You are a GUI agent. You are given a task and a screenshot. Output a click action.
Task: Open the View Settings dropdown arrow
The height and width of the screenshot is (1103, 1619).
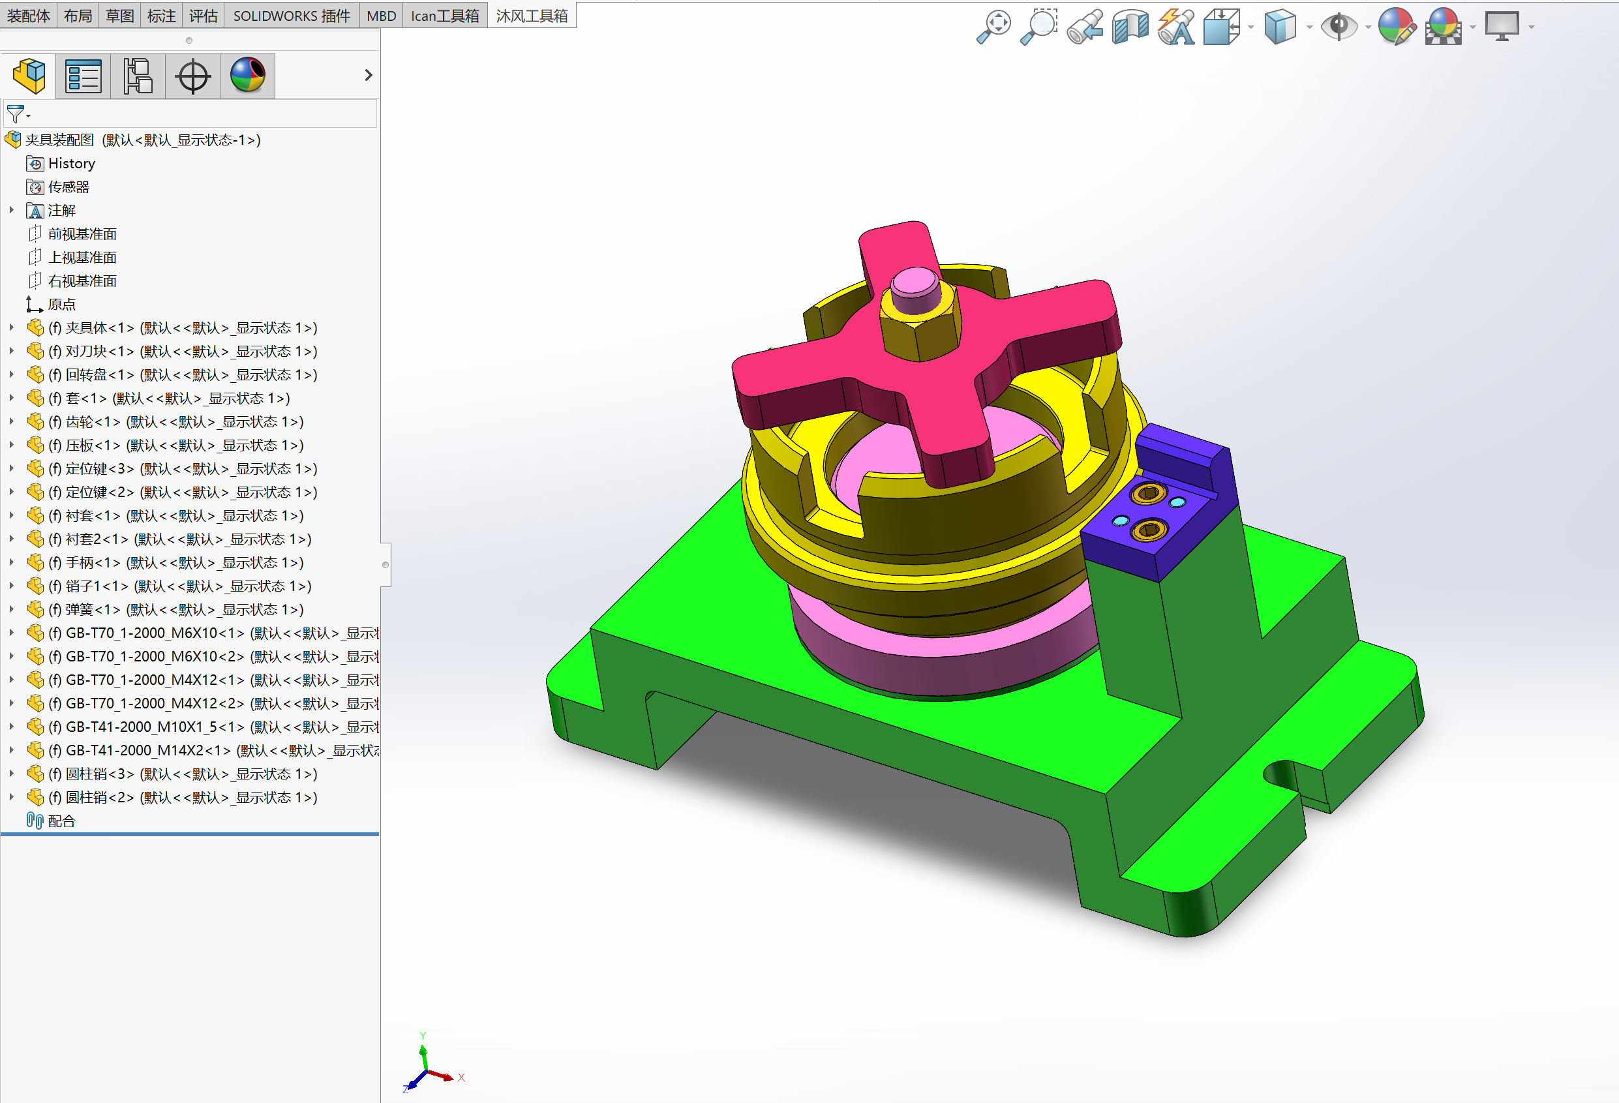[1531, 28]
